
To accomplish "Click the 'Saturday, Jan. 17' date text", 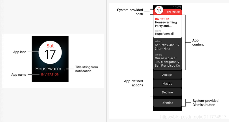I will [x=167, y=45].
